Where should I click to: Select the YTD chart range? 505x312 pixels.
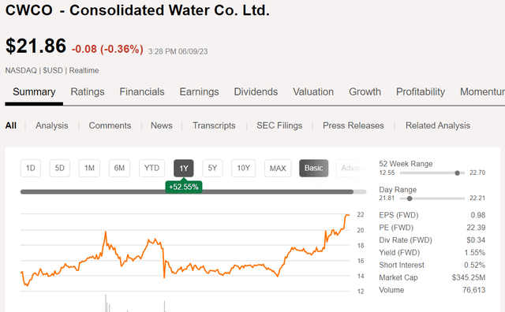click(x=151, y=169)
